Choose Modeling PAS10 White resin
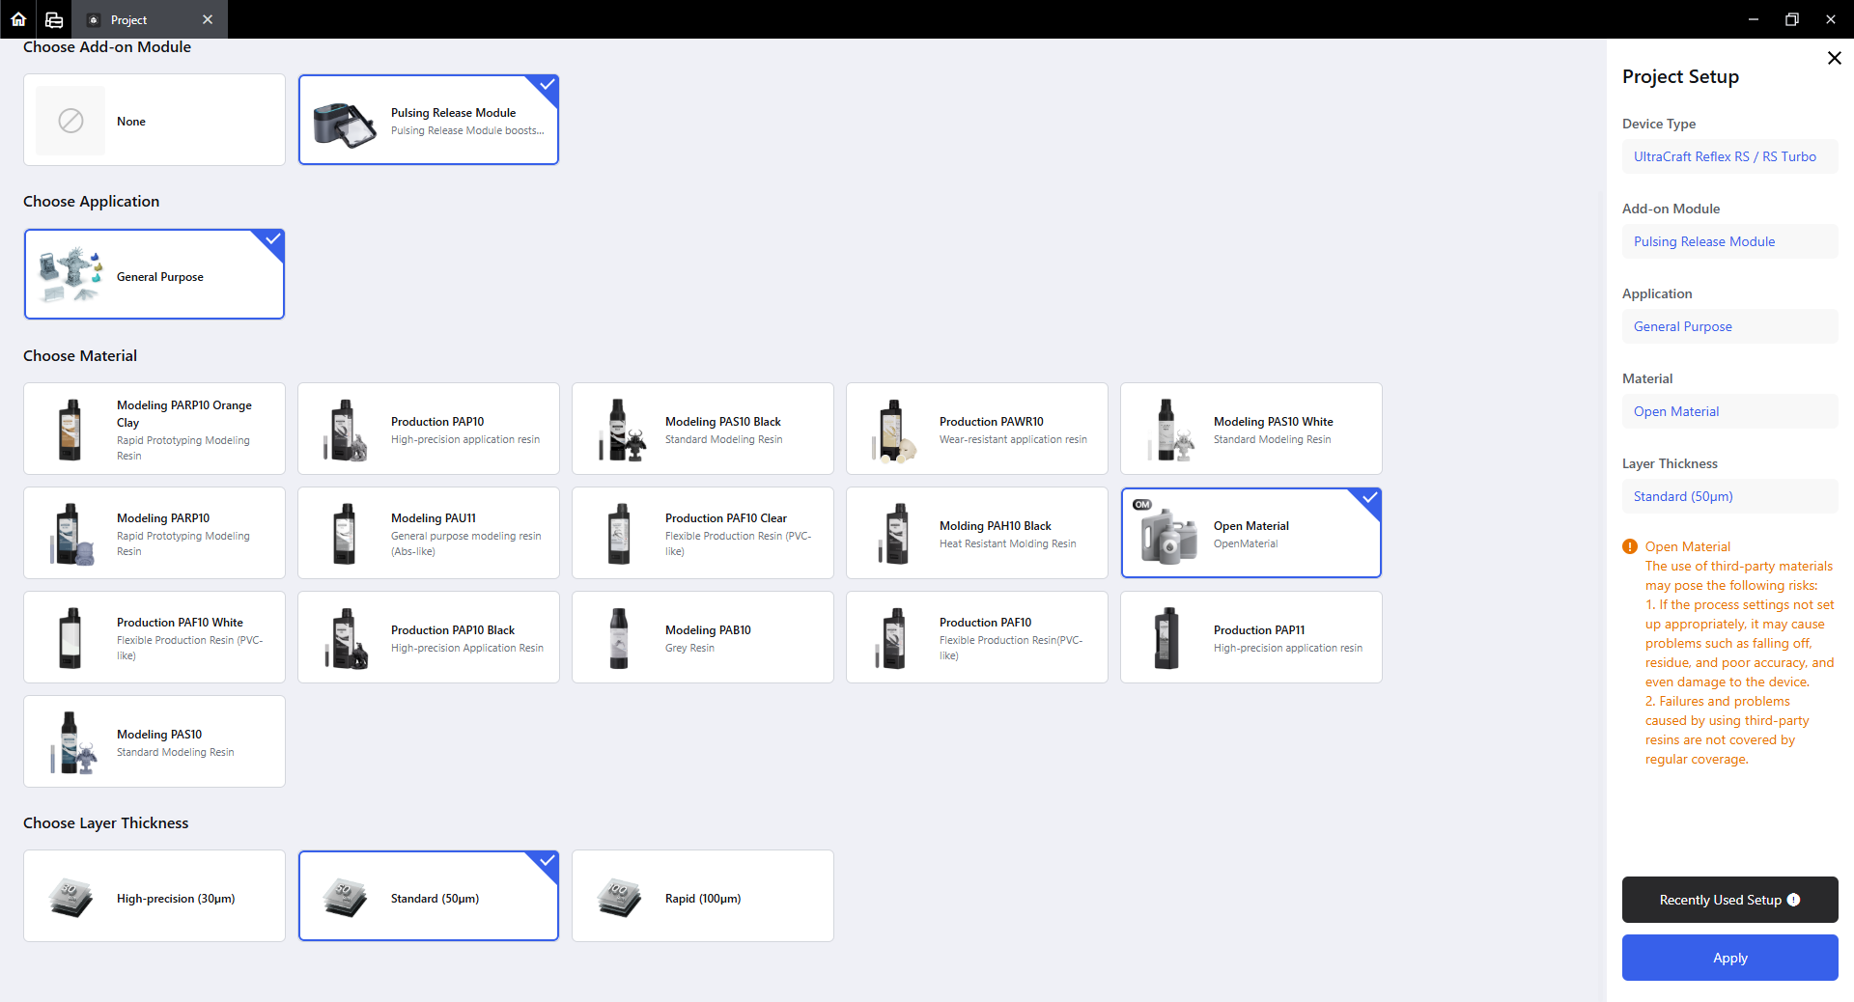Image resolution: width=1854 pixels, height=1002 pixels. pos(1251,429)
